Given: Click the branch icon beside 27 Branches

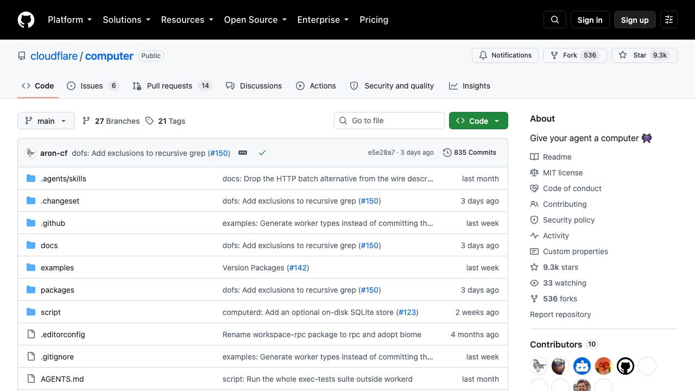Looking at the screenshot, I should [x=86, y=121].
